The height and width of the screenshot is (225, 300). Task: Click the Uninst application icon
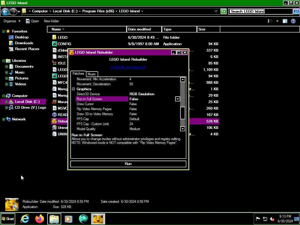tap(54, 128)
